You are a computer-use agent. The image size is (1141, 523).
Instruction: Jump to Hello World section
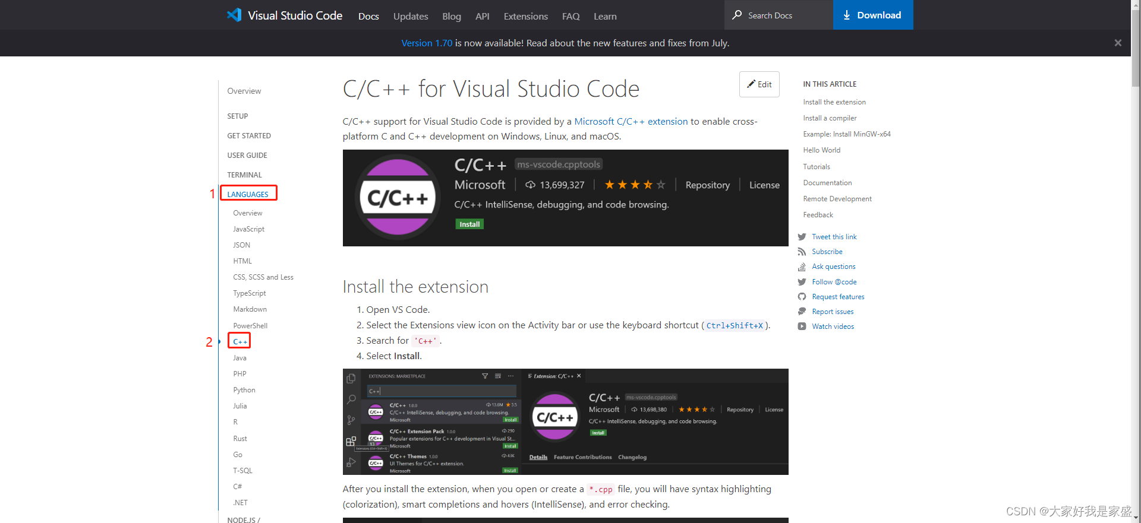click(822, 150)
